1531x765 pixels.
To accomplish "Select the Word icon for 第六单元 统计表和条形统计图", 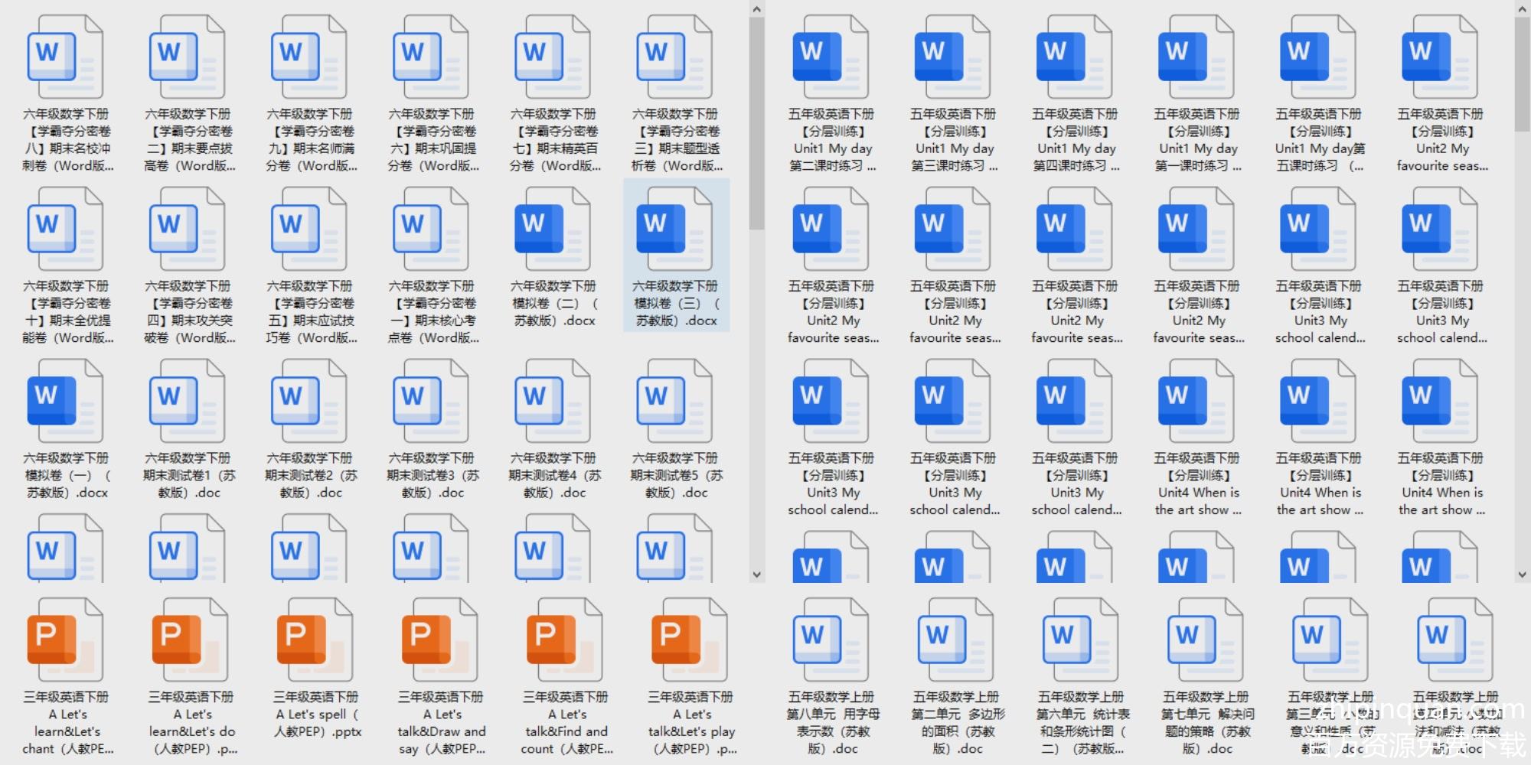I will tap(1081, 640).
